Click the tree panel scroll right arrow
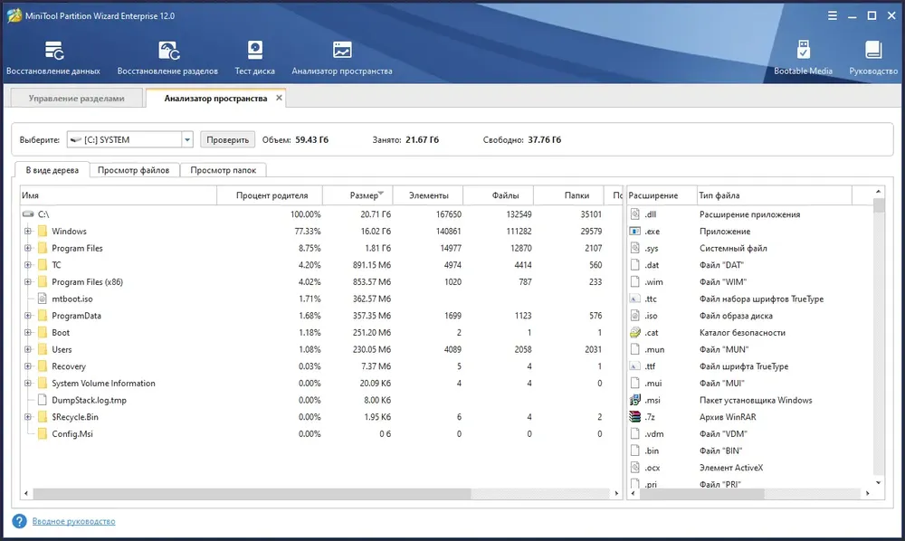The width and height of the screenshot is (905, 541). (616, 494)
